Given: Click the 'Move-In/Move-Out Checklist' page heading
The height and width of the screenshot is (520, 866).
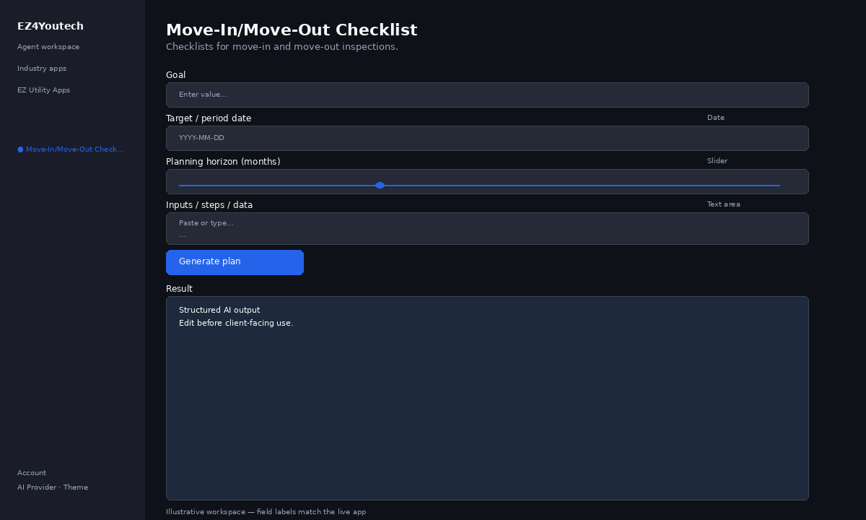Looking at the screenshot, I should coord(292,30).
